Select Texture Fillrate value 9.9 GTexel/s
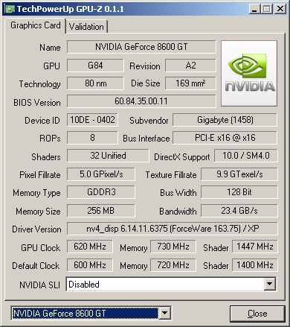 [239, 174]
